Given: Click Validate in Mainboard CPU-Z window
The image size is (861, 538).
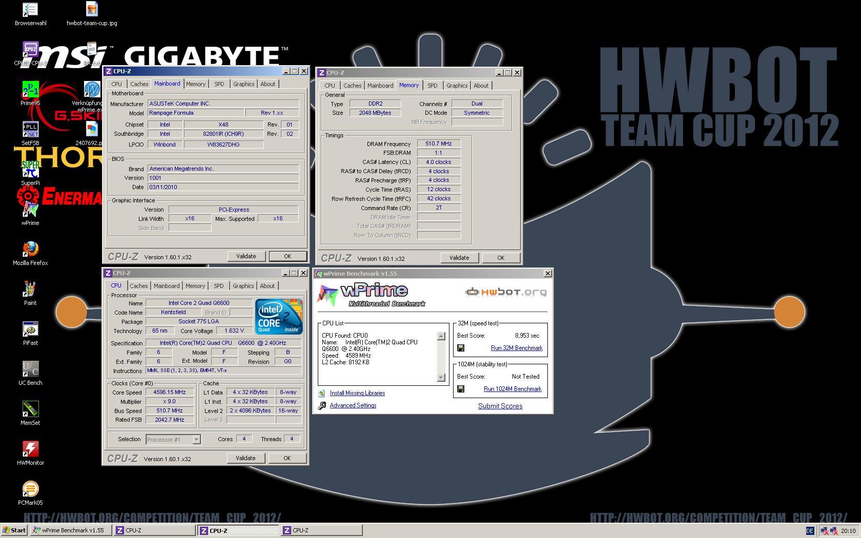Looking at the screenshot, I should (x=246, y=256).
